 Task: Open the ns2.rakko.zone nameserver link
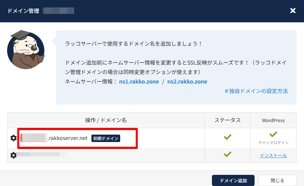(x=187, y=82)
